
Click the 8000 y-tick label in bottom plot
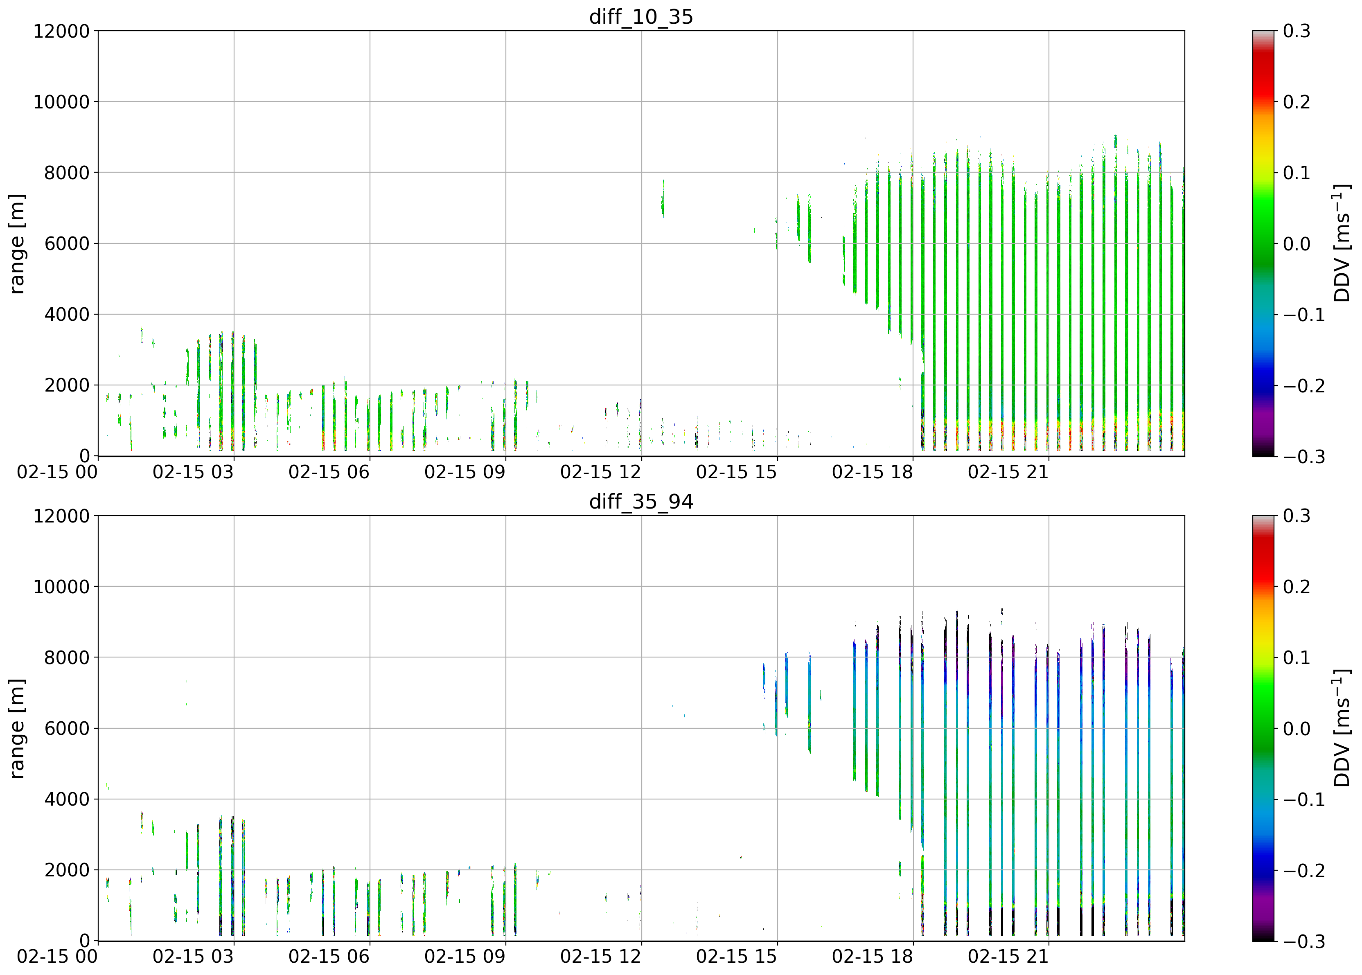pyautogui.click(x=67, y=658)
